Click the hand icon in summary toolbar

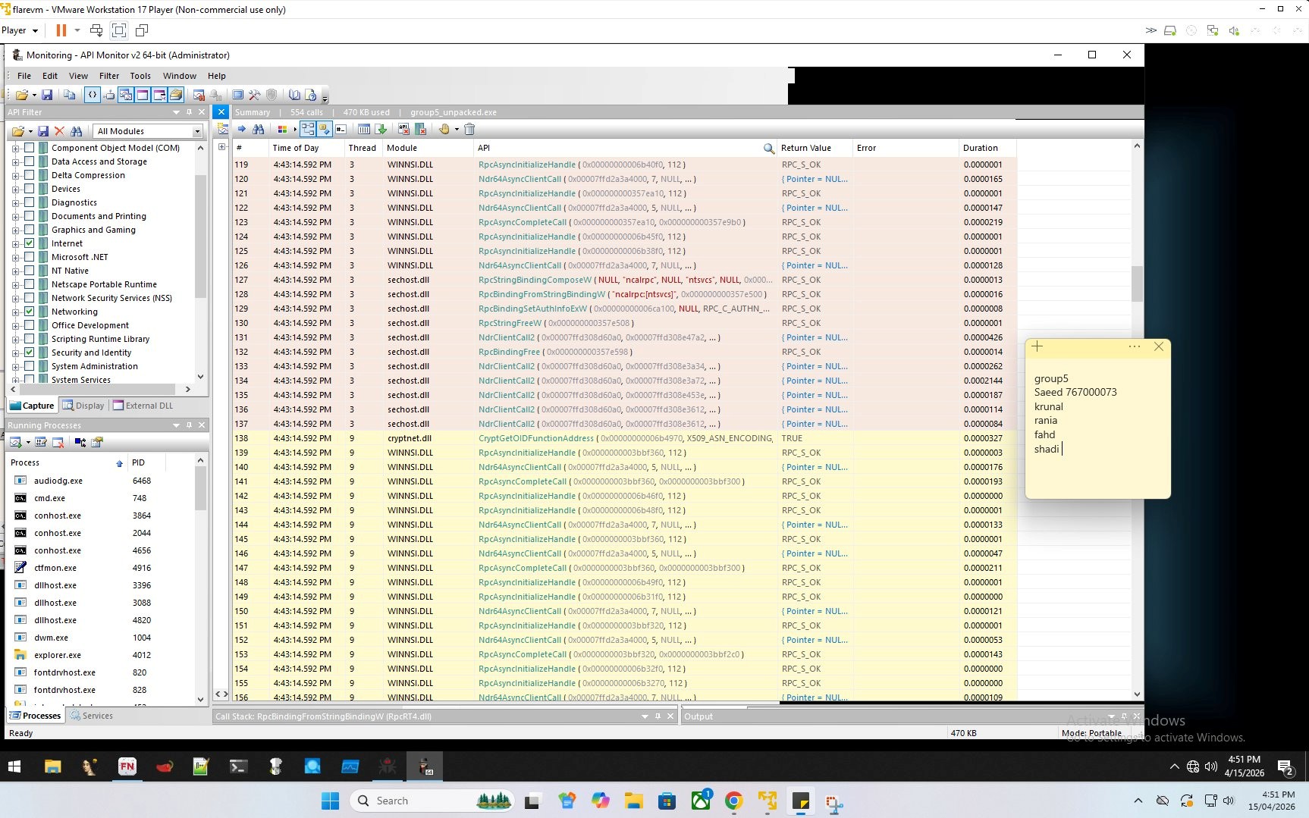(x=444, y=130)
